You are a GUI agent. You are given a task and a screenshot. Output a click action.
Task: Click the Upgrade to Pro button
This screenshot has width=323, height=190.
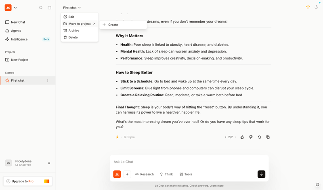(x=27, y=181)
